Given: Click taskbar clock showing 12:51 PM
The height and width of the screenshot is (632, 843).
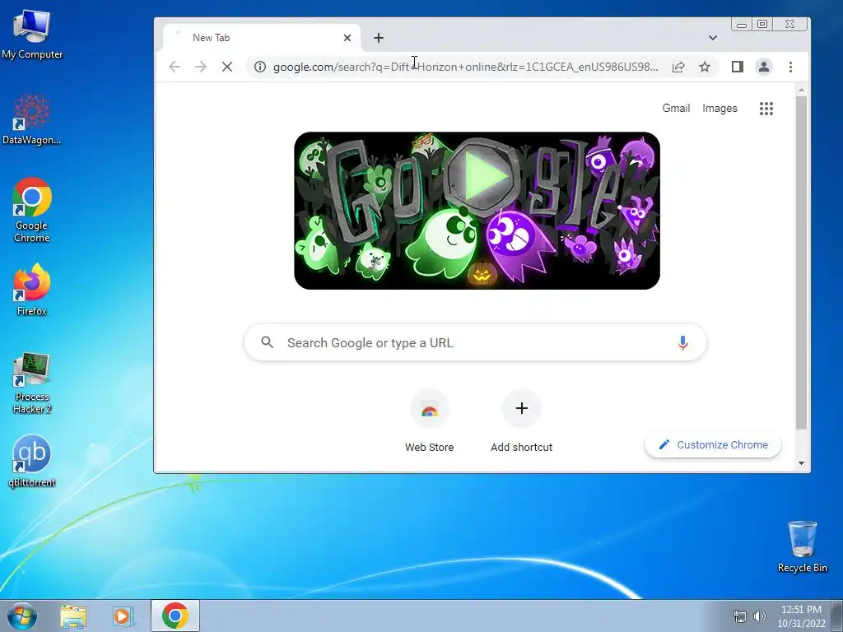Looking at the screenshot, I should point(801,616).
